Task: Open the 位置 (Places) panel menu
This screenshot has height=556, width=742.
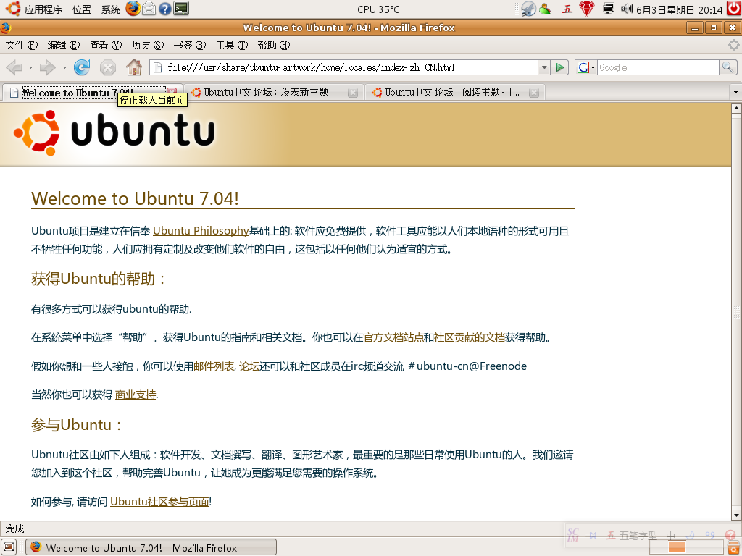Action: click(81, 9)
